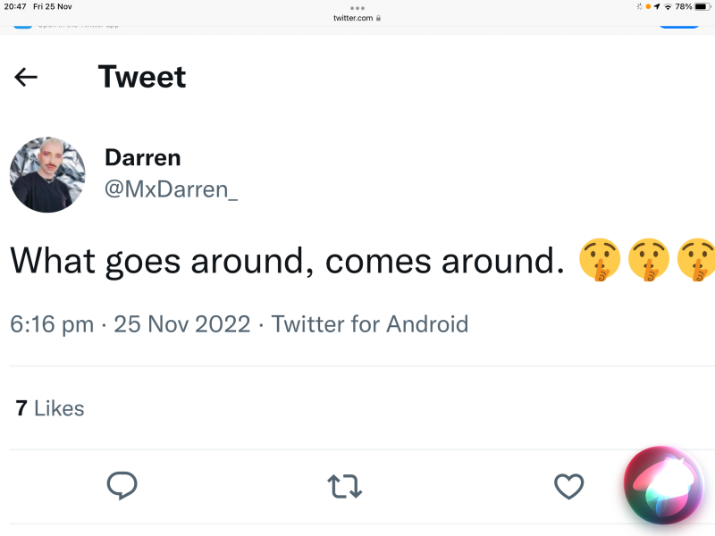View who liked via 7 Likes
The image size is (715, 536).
coord(50,408)
